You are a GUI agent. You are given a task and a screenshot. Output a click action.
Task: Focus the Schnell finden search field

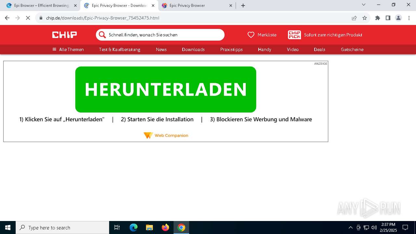click(x=160, y=35)
